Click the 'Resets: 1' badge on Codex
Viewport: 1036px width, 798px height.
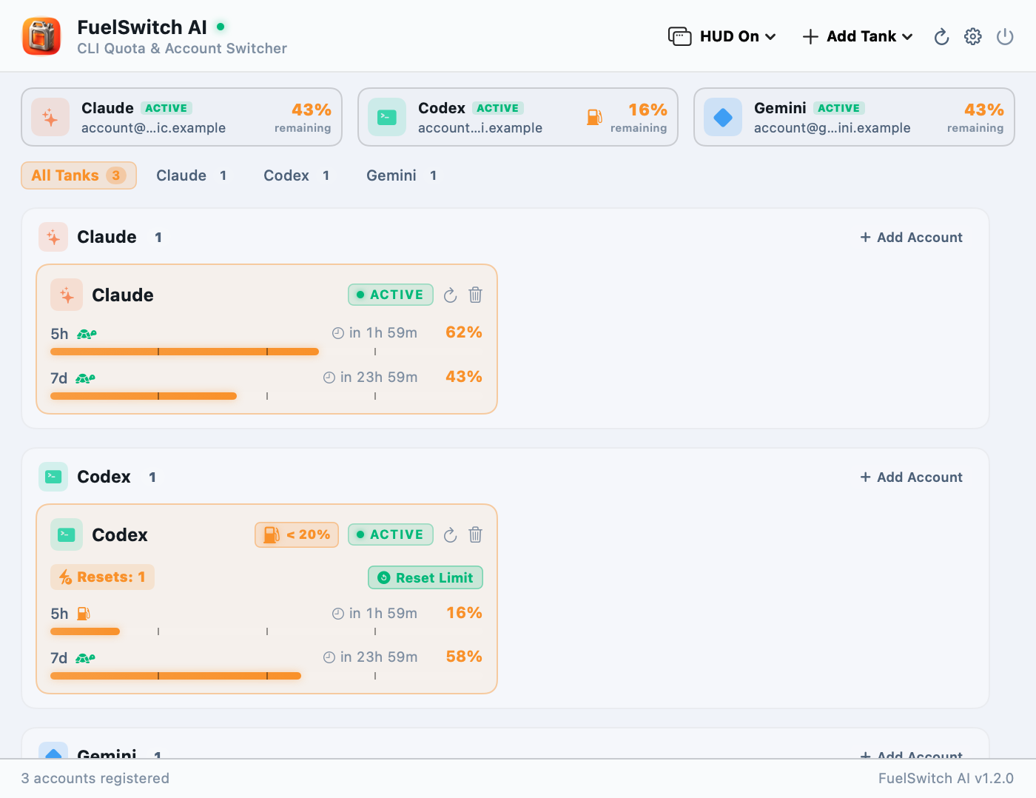102,577
